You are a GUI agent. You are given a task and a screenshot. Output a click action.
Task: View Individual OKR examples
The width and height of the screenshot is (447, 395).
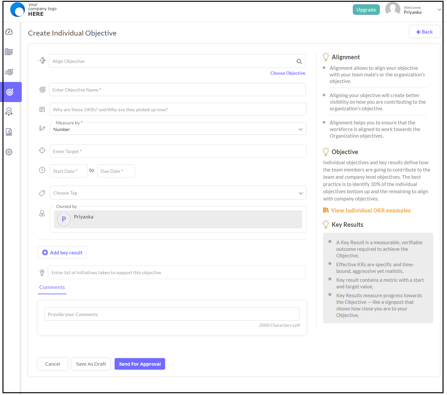[371, 210]
